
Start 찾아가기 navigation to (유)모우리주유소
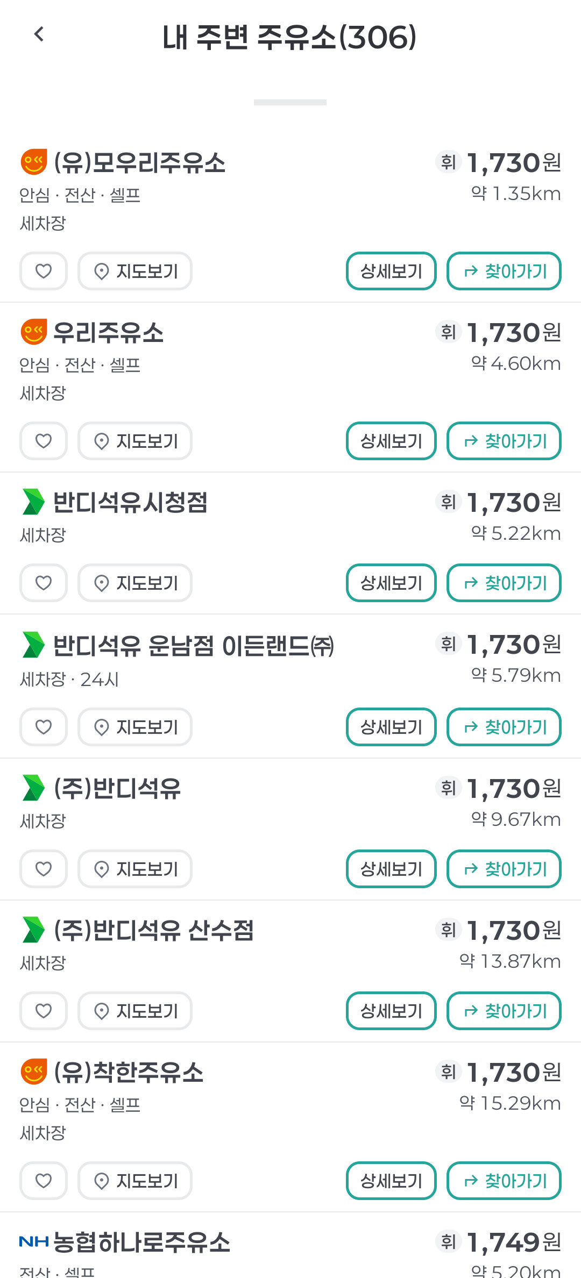pyautogui.click(x=504, y=271)
